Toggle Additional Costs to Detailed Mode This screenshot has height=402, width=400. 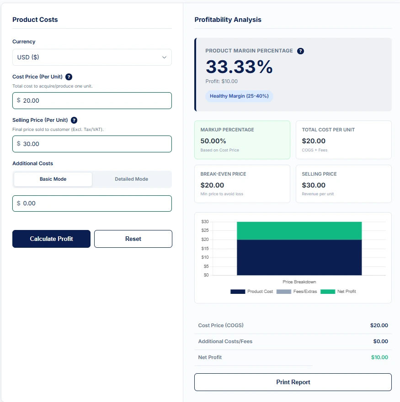[x=132, y=179]
